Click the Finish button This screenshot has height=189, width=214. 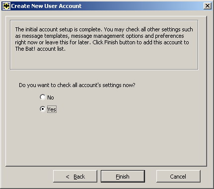[x=123, y=177]
